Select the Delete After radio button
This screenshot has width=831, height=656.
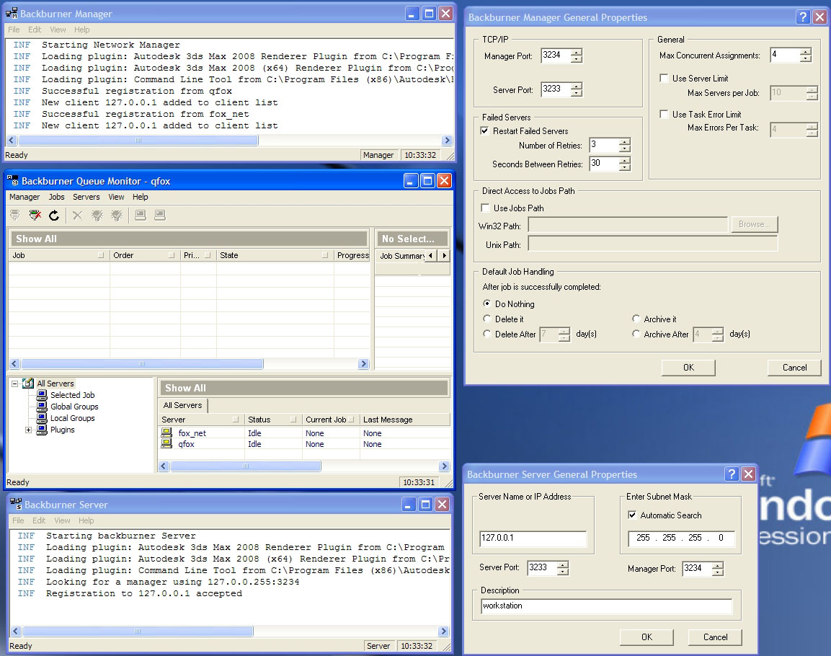point(486,334)
